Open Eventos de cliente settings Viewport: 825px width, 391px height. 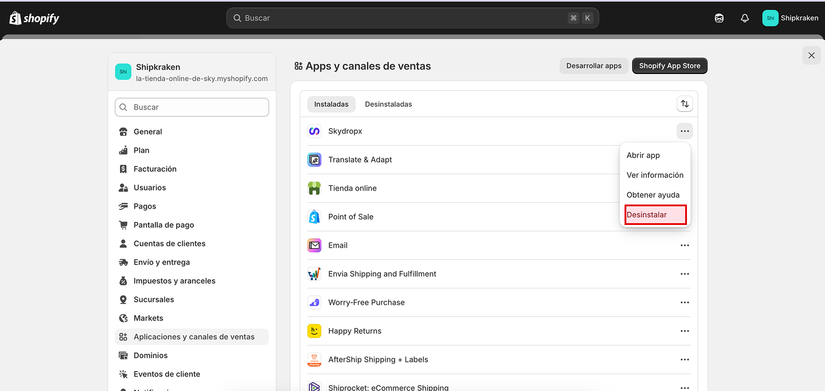(x=192, y=374)
